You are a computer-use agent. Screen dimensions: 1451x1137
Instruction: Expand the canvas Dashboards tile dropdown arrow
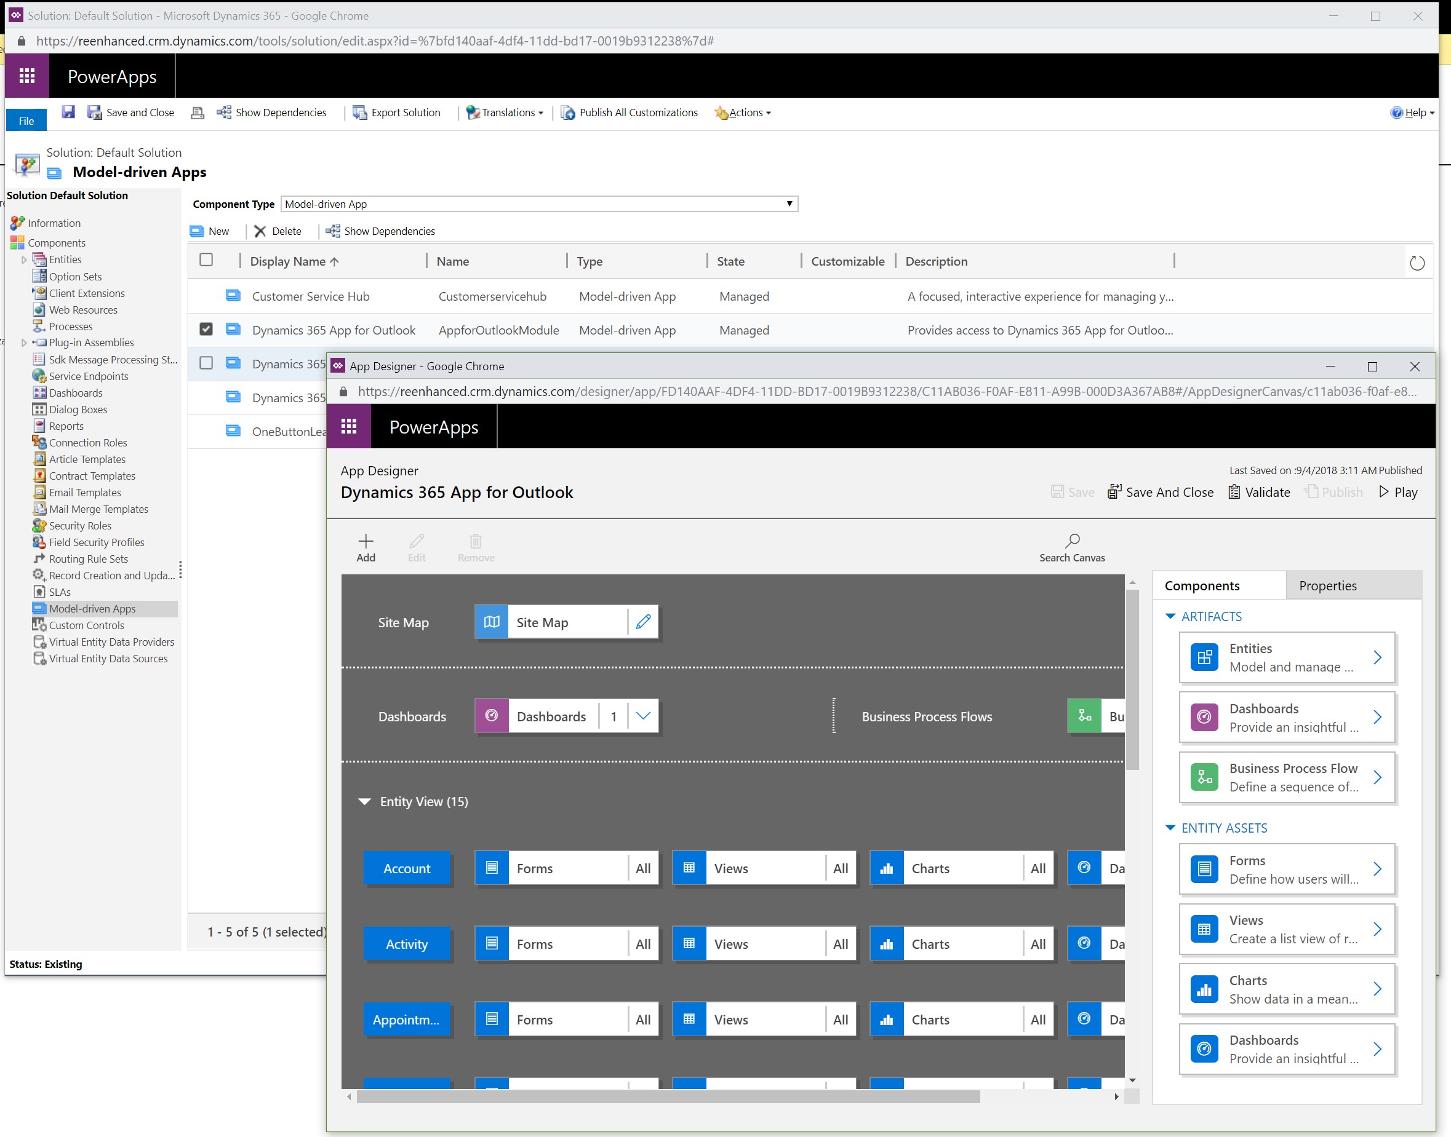[x=643, y=716]
